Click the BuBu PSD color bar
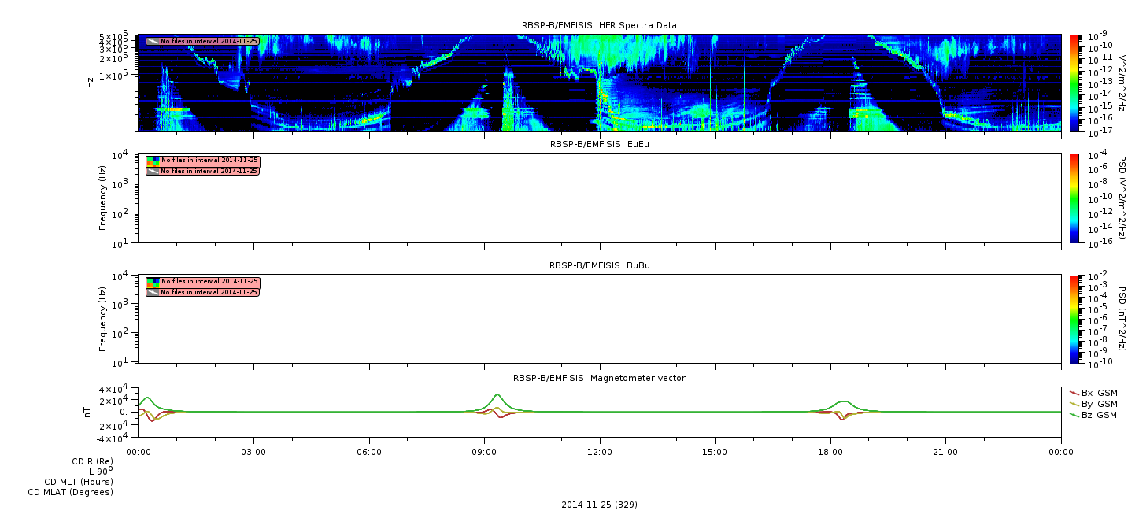 pos(1074,320)
